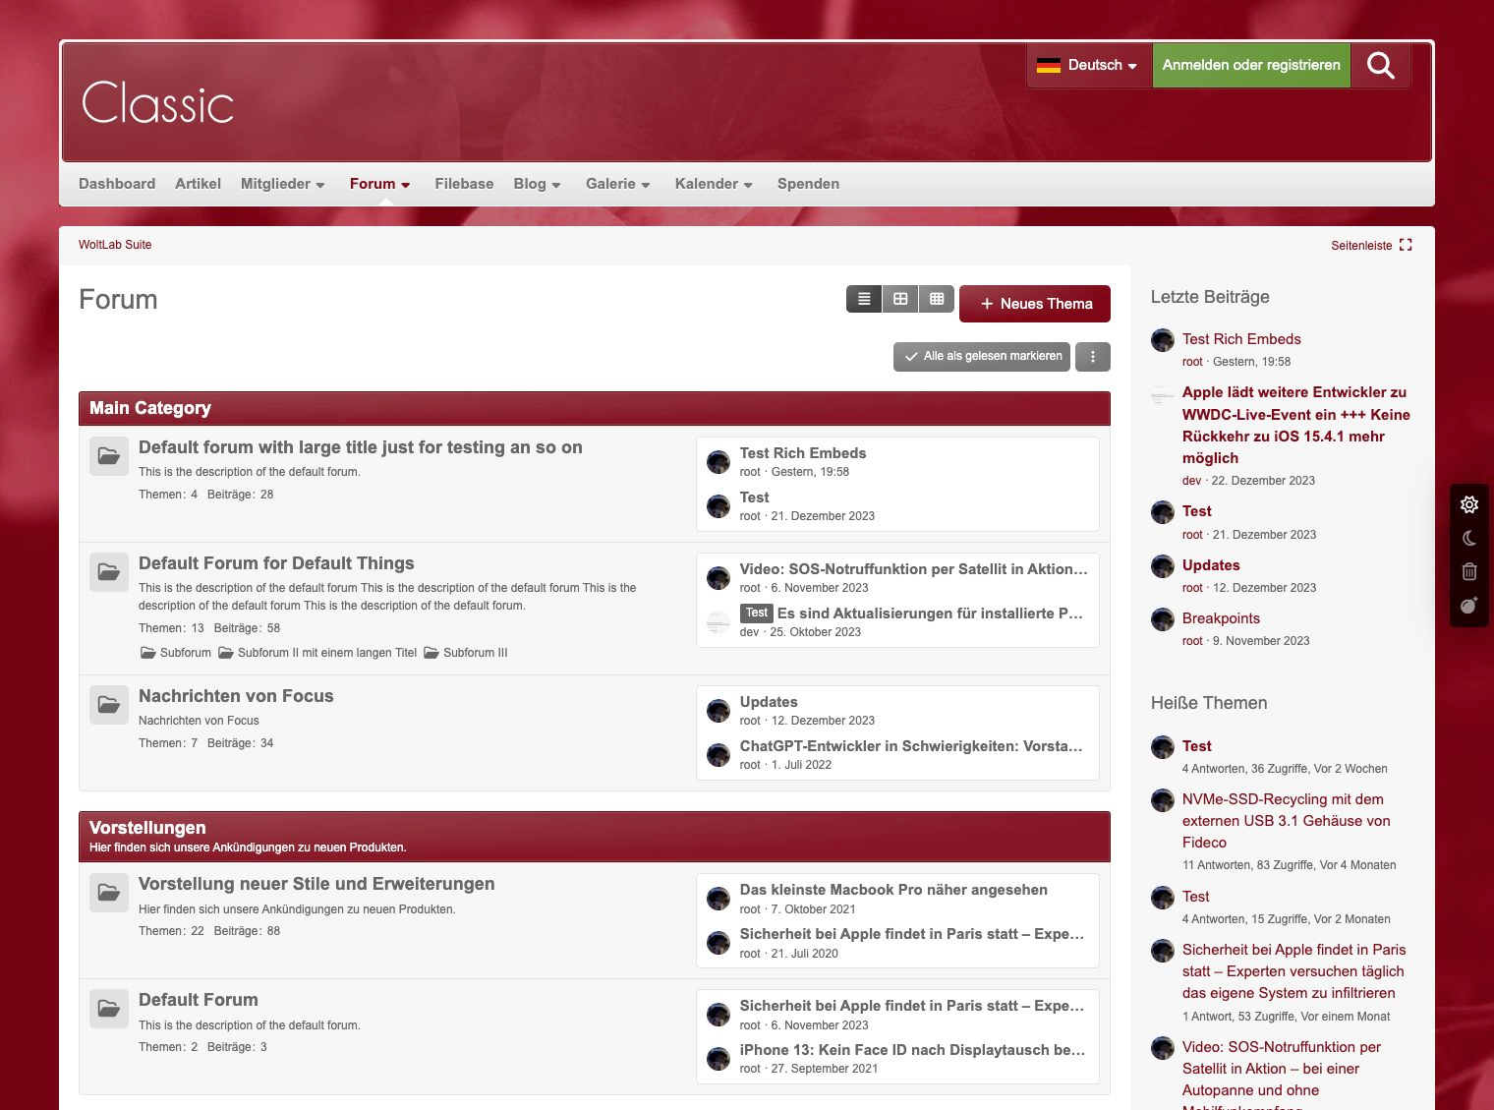This screenshot has height=1110, width=1494.
Task: Click the Neues Thema button
Action: 1035,304
